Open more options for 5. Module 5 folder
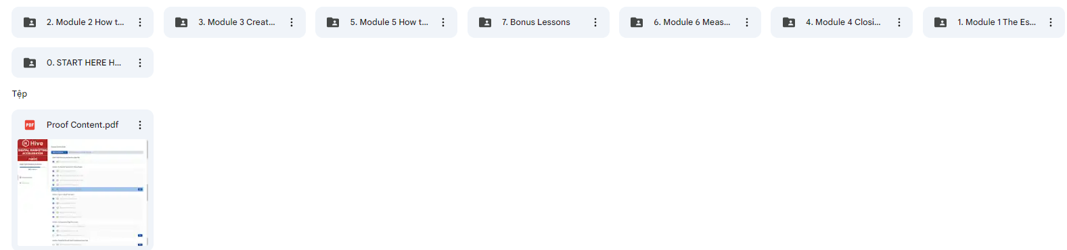Screen dimensions: 1067x250 pos(443,22)
